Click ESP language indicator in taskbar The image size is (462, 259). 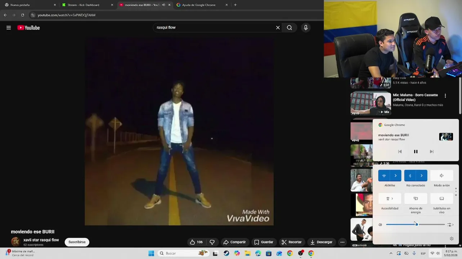[x=423, y=253]
